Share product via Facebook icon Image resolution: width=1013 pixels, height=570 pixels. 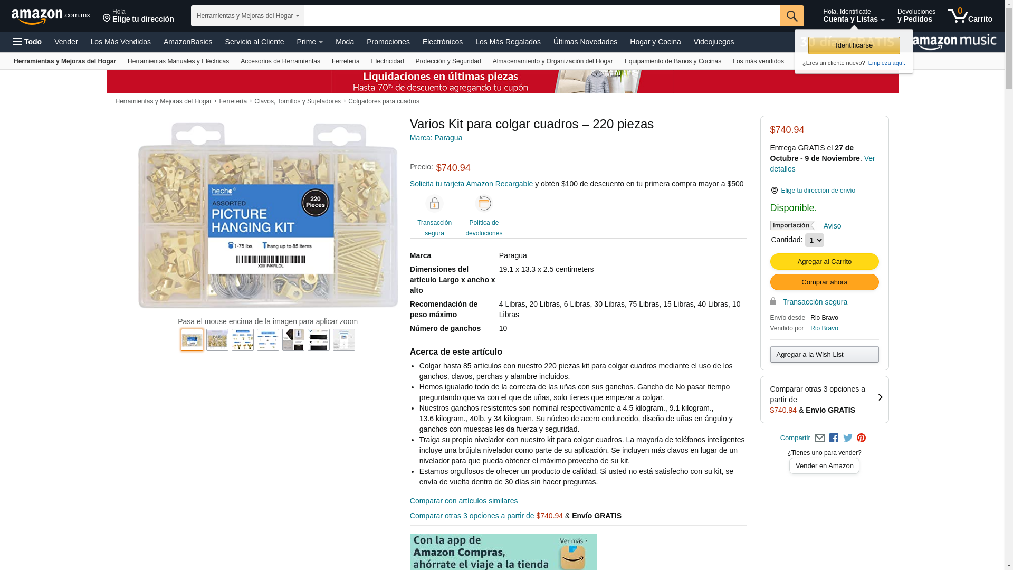pos(834,438)
